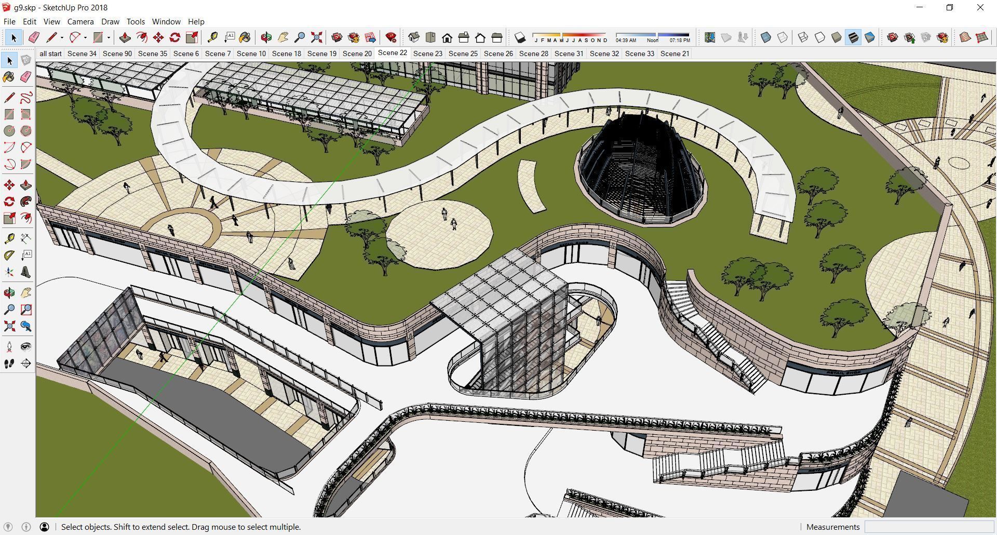Activate the Section Plane tool
The width and height of the screenshot is (997, 535).
coord(26,364)
